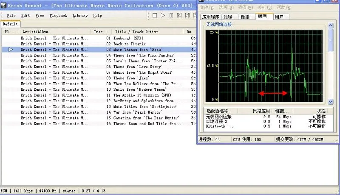Image resolution: width=340 pixels, height=195 pixels.
Task: Select the Default playlist tab
Action: click(x=10, y=24)
